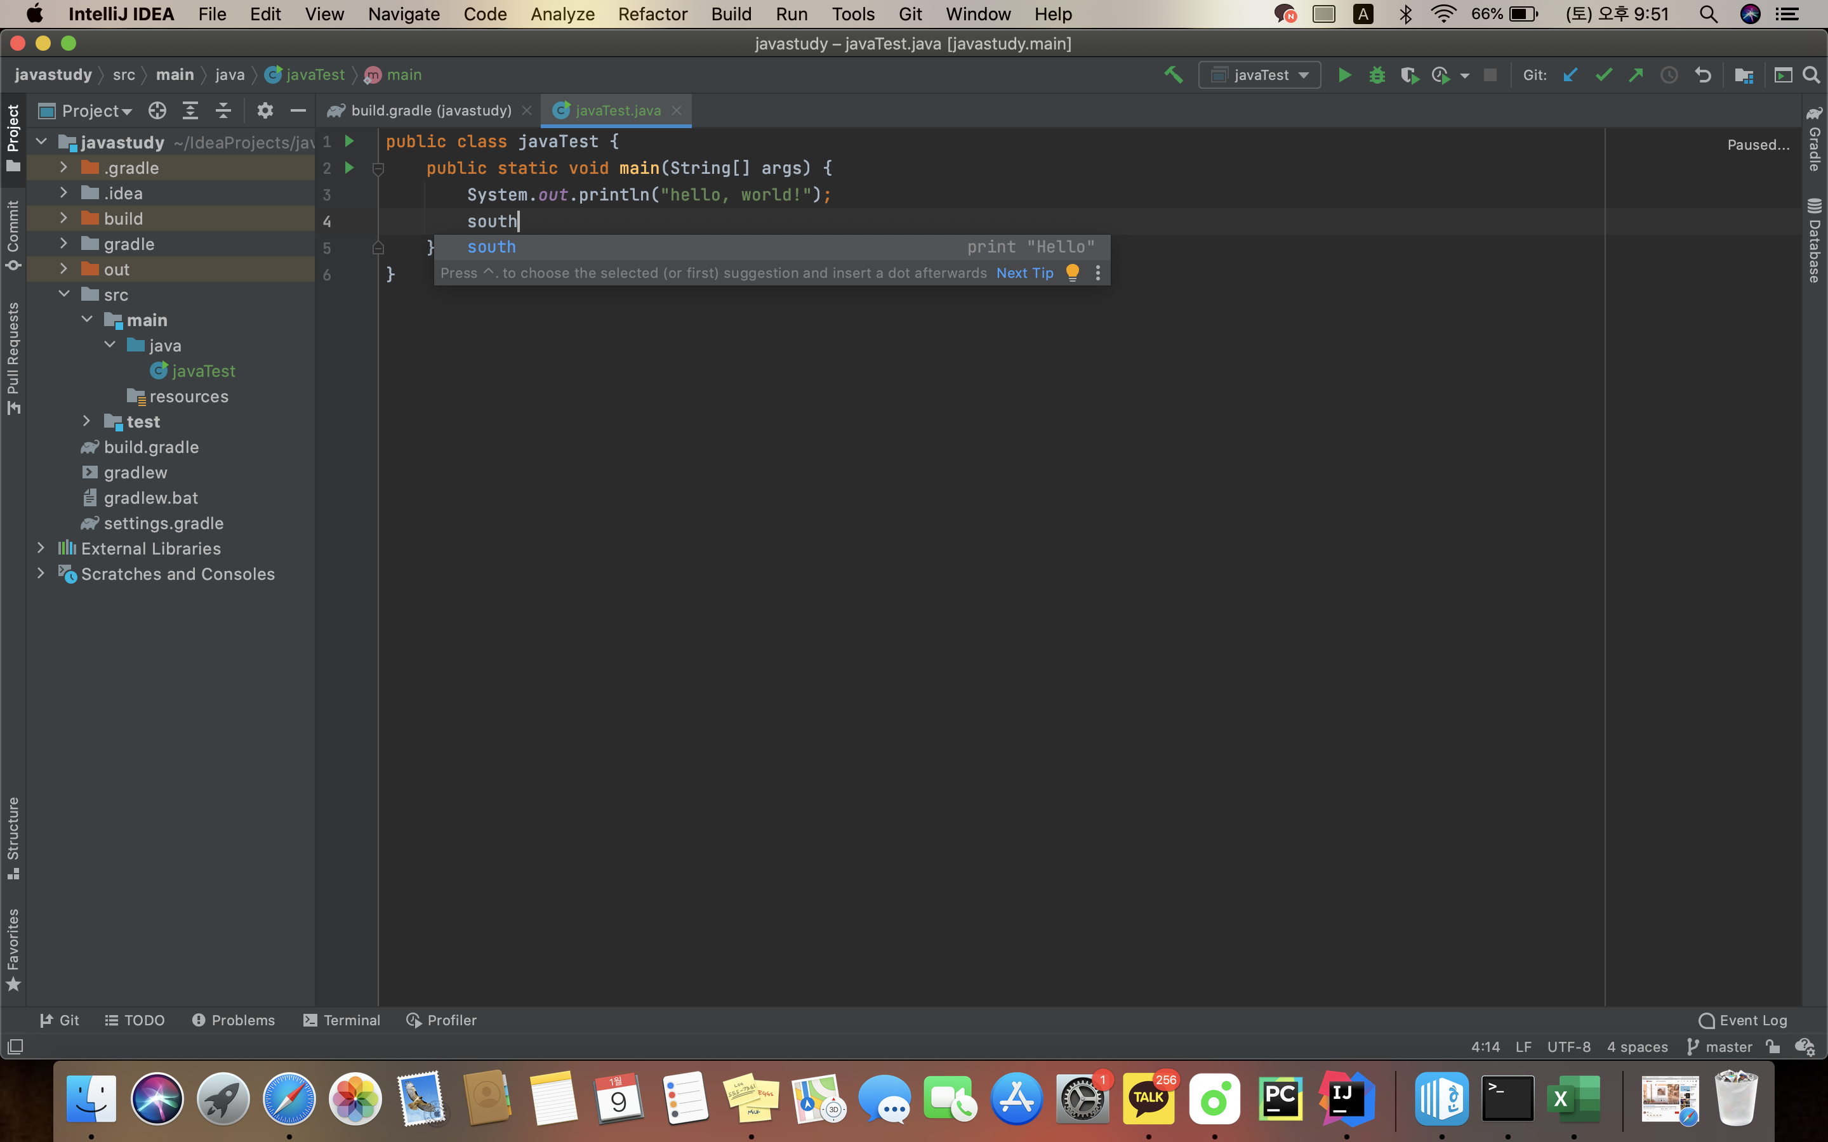Toggle the Structure tool window side tab
The height and width of the screenshot is (1142, 1828).
click(13, 838)
